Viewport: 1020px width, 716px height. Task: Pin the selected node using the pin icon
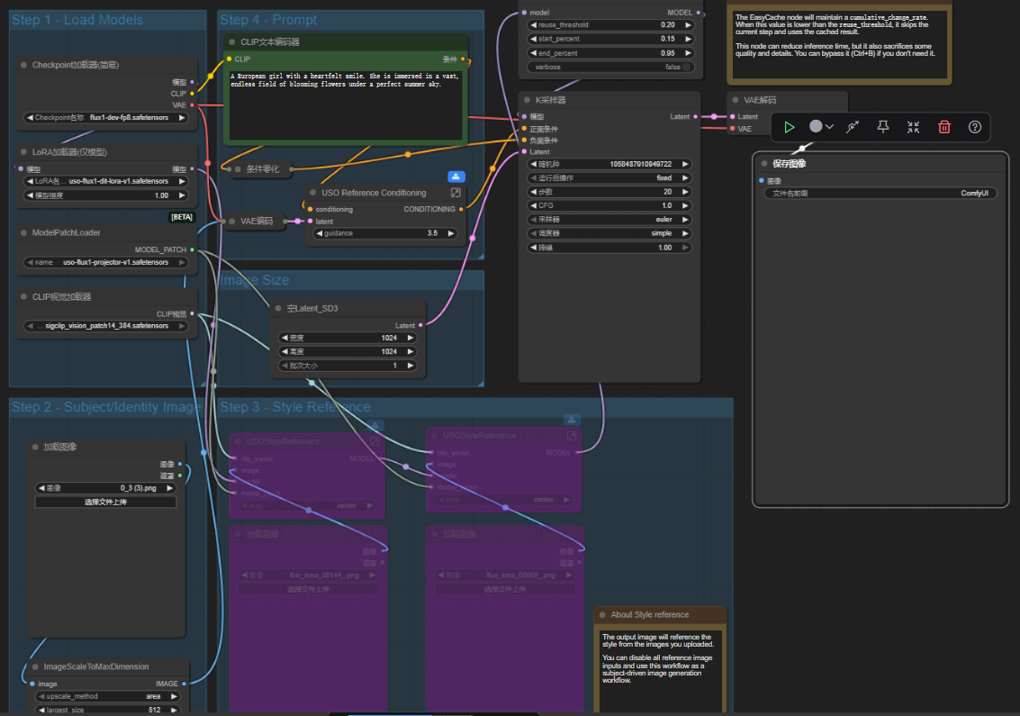click(883, 127)
